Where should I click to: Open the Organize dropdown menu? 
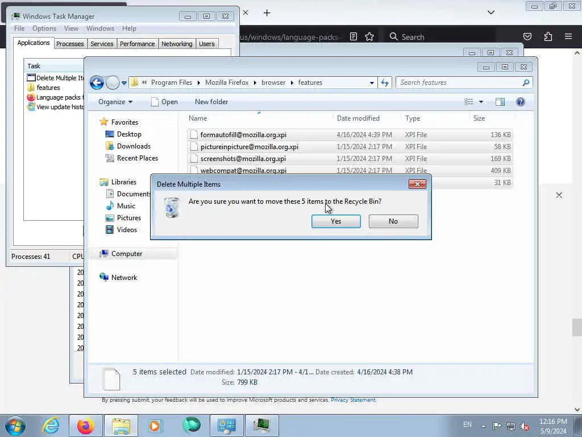pyautogui.click(x=115, y=102)
